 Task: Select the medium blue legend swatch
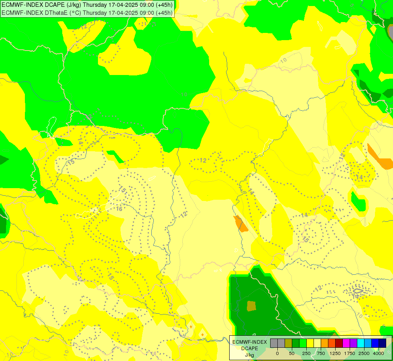(x=375, y=343)
